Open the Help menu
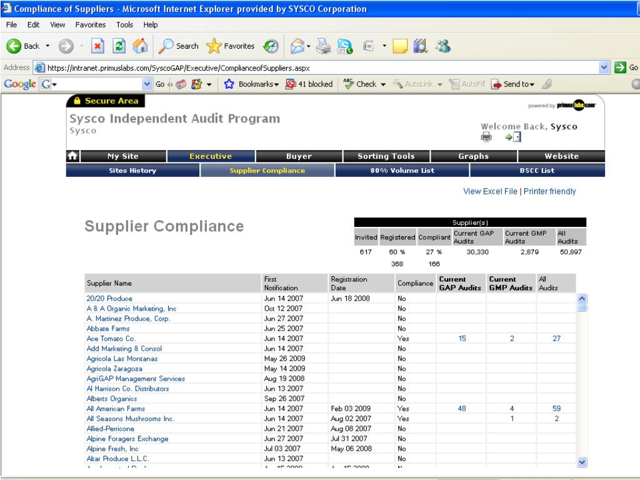640x480 pixels. (150, 24)
